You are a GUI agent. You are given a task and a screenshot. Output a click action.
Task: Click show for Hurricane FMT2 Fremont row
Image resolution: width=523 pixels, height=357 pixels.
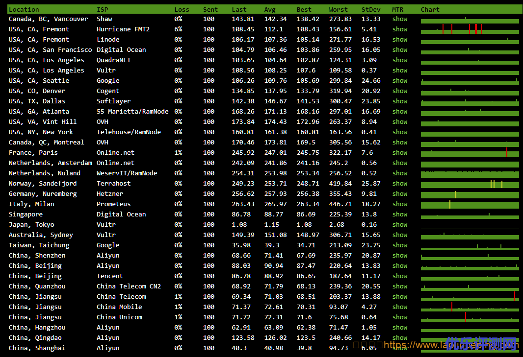coord(399,29)
